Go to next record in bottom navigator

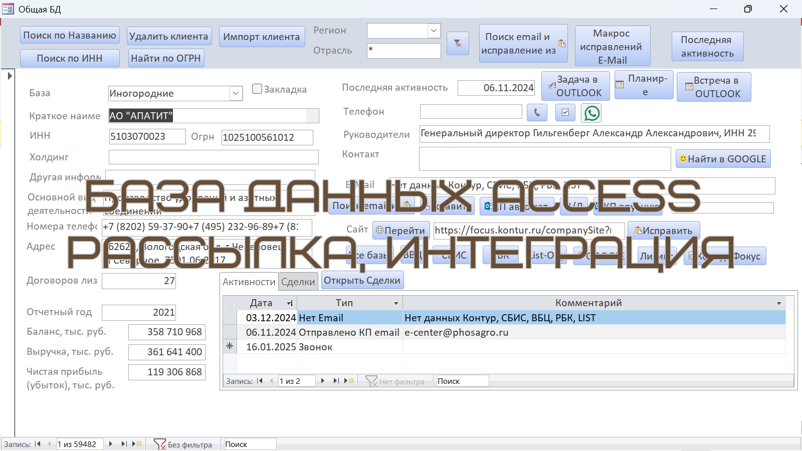111,444
